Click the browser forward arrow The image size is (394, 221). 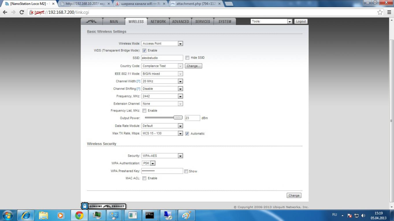click(13, 12)
